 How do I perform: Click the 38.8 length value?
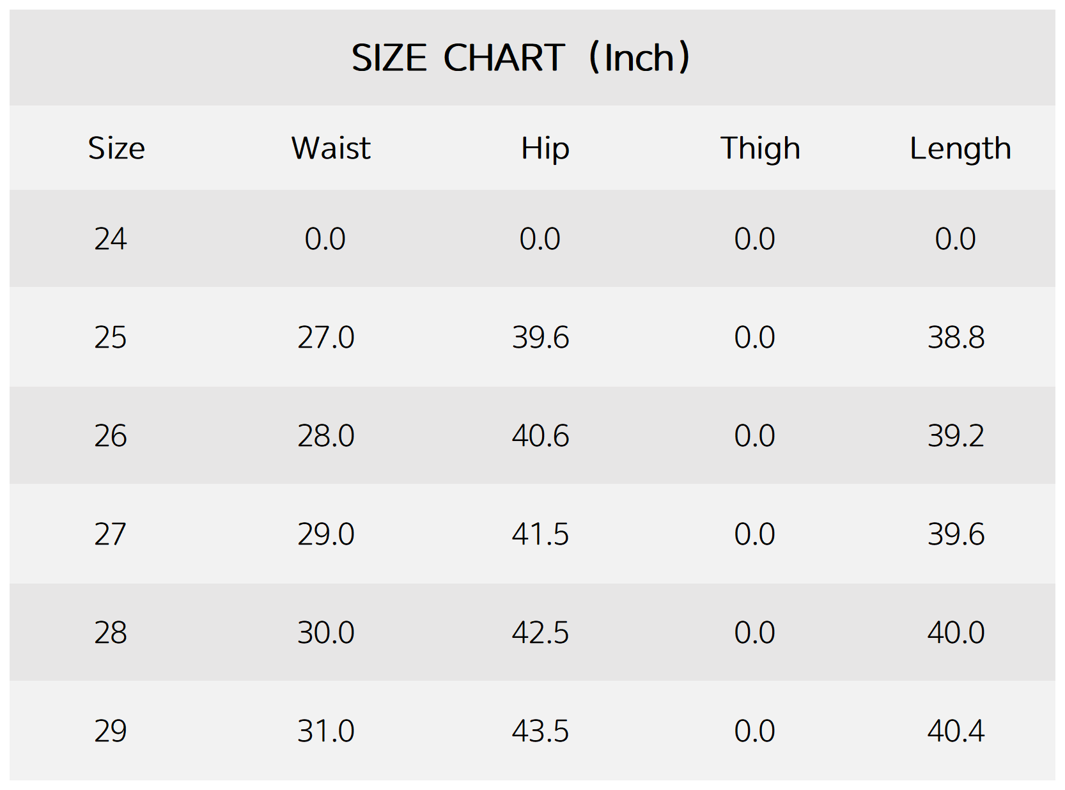click(956, 337)
